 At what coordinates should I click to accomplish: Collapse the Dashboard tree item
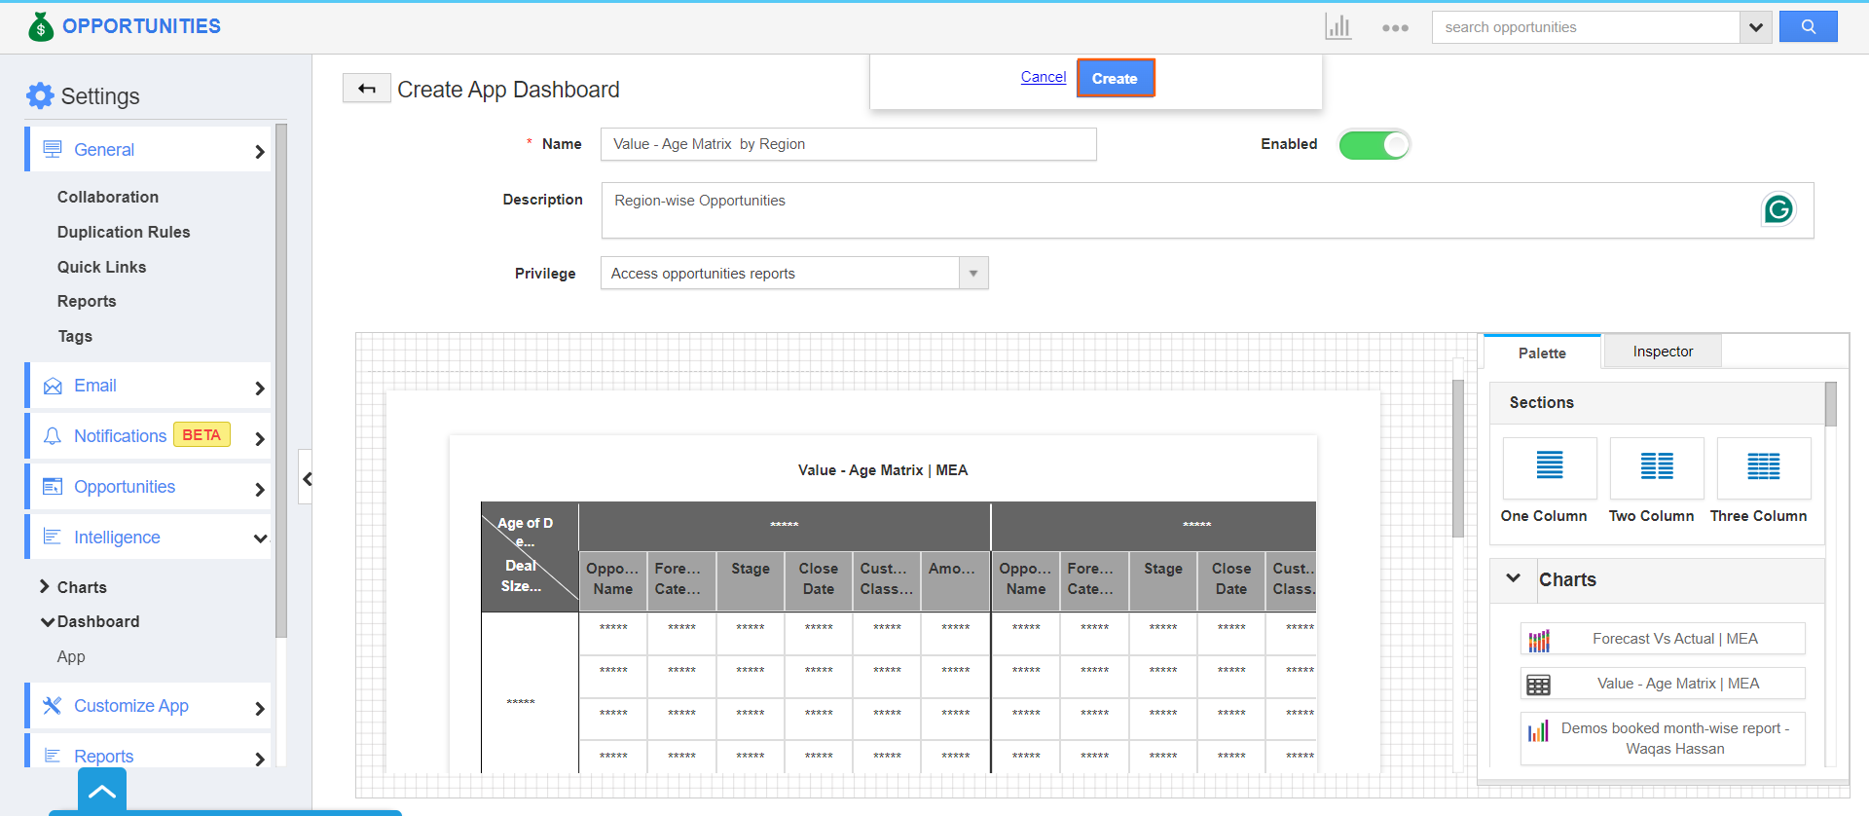click(x=47, y=621)
